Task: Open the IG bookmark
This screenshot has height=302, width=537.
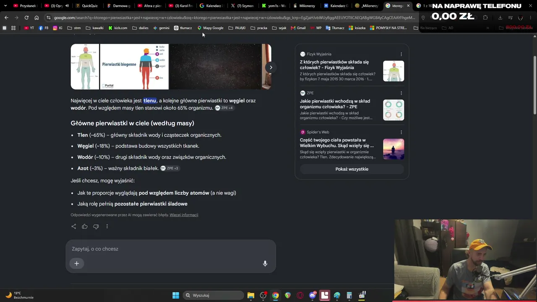Action: (x=58, y=28)
